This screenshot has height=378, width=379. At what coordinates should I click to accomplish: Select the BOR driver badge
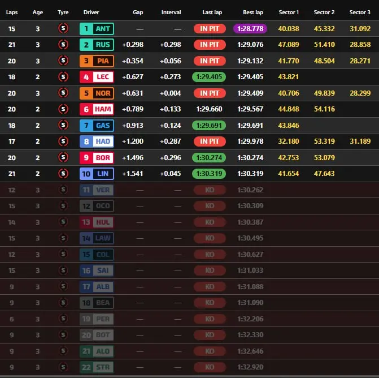[x=97, y=157]
